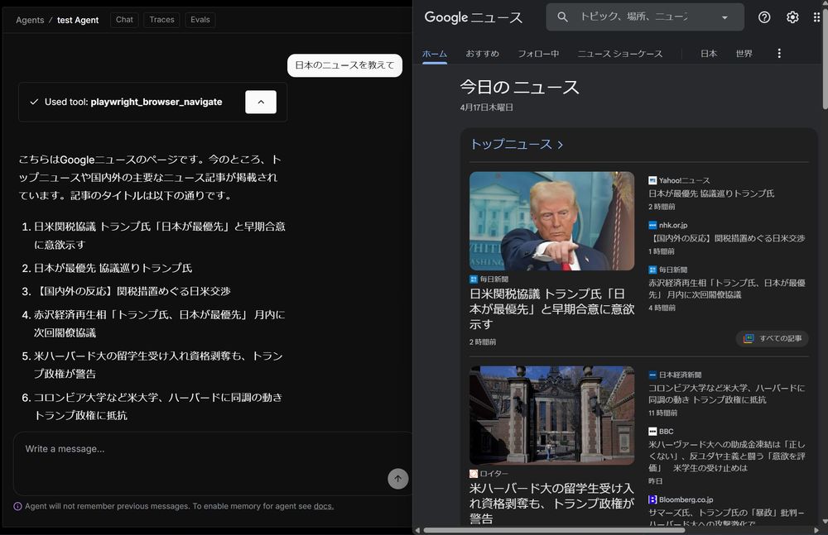
Task: Select the フォロー中 tab
Action: click(538, 53)
